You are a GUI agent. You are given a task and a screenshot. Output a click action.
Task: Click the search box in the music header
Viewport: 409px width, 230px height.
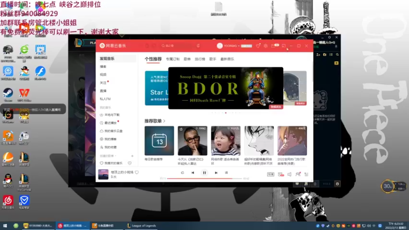[x=177, y=46]
